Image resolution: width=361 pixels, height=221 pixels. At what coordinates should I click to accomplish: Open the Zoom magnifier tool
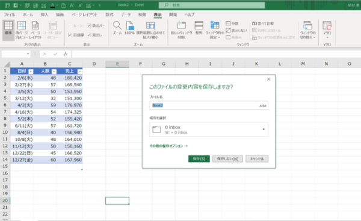[x=117, y=25]
